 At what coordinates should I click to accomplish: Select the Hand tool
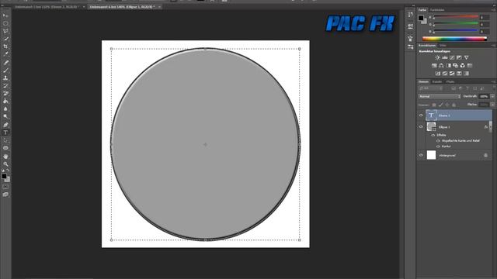pos(5,157)
